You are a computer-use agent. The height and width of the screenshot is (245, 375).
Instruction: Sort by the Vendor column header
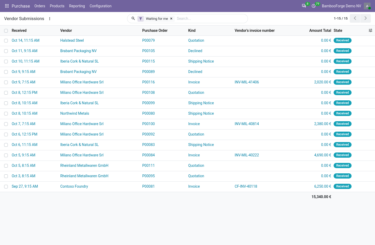tap(66, 30)
